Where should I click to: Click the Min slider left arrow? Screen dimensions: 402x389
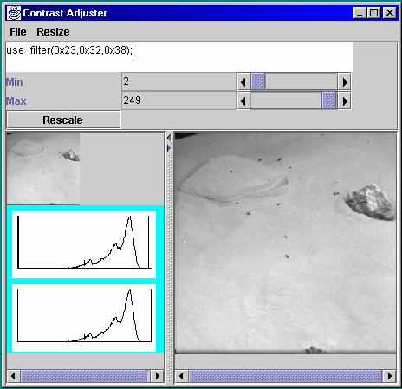point(243,82)
